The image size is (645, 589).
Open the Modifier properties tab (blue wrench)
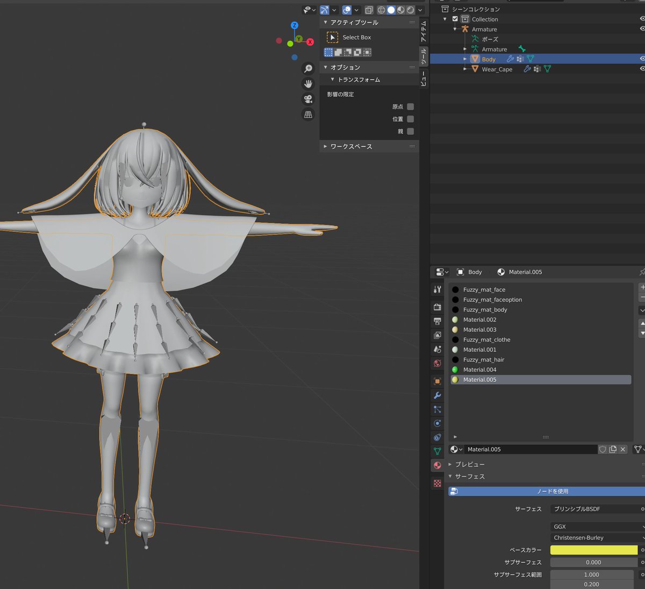438,395
